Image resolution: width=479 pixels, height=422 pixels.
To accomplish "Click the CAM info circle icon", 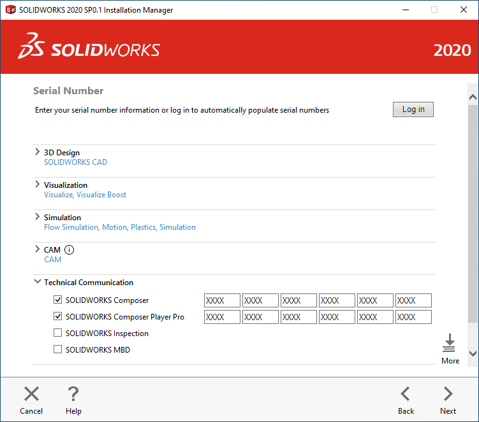I will [70, 250].
